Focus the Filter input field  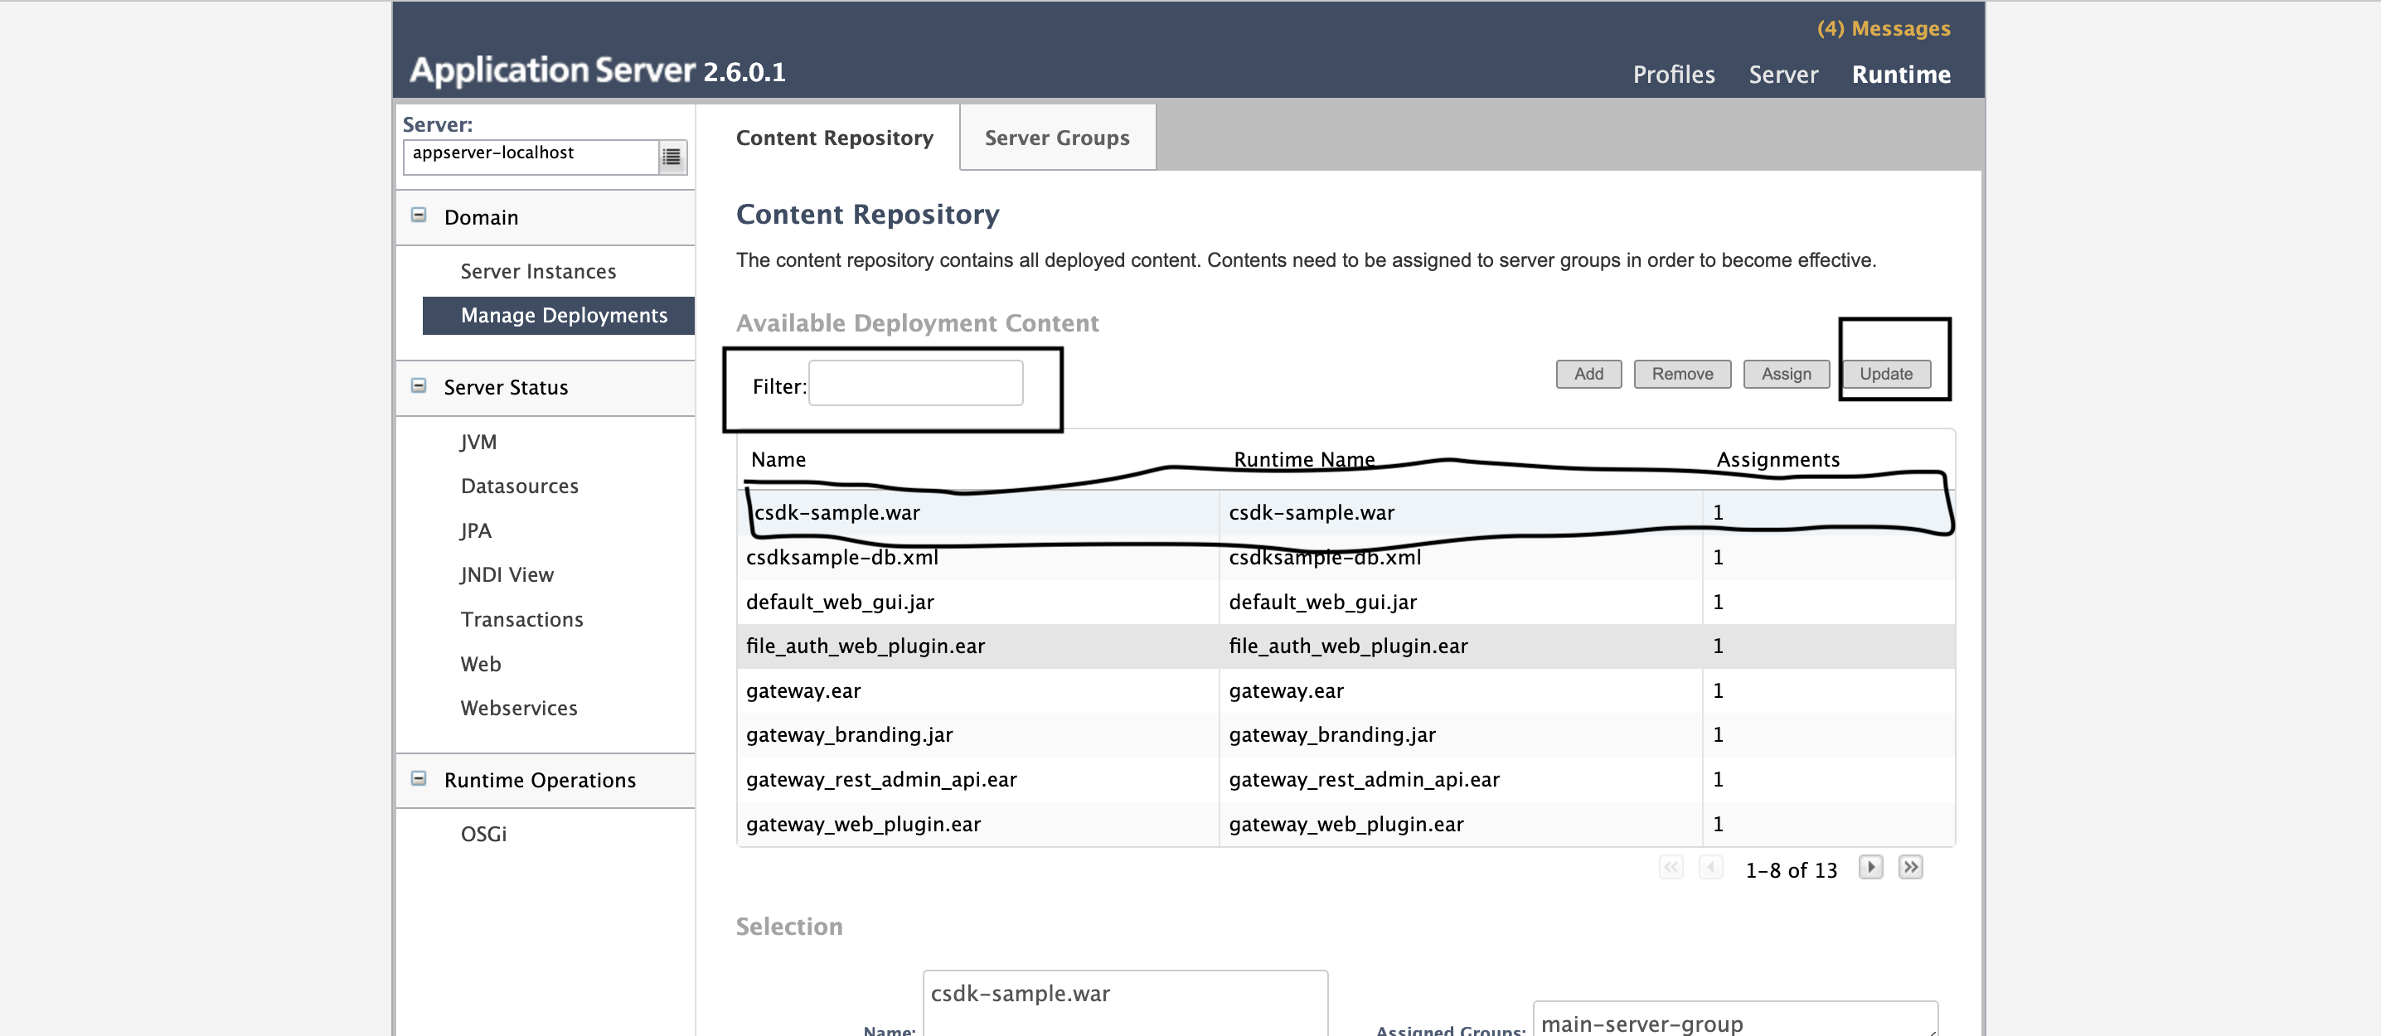915,383
